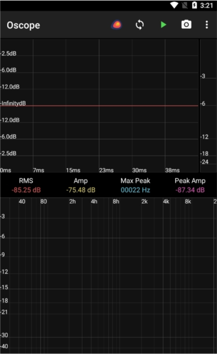Tap the 23ms time axis label
The width and height of the screenshot is (217, 354).
pos(106,170)
